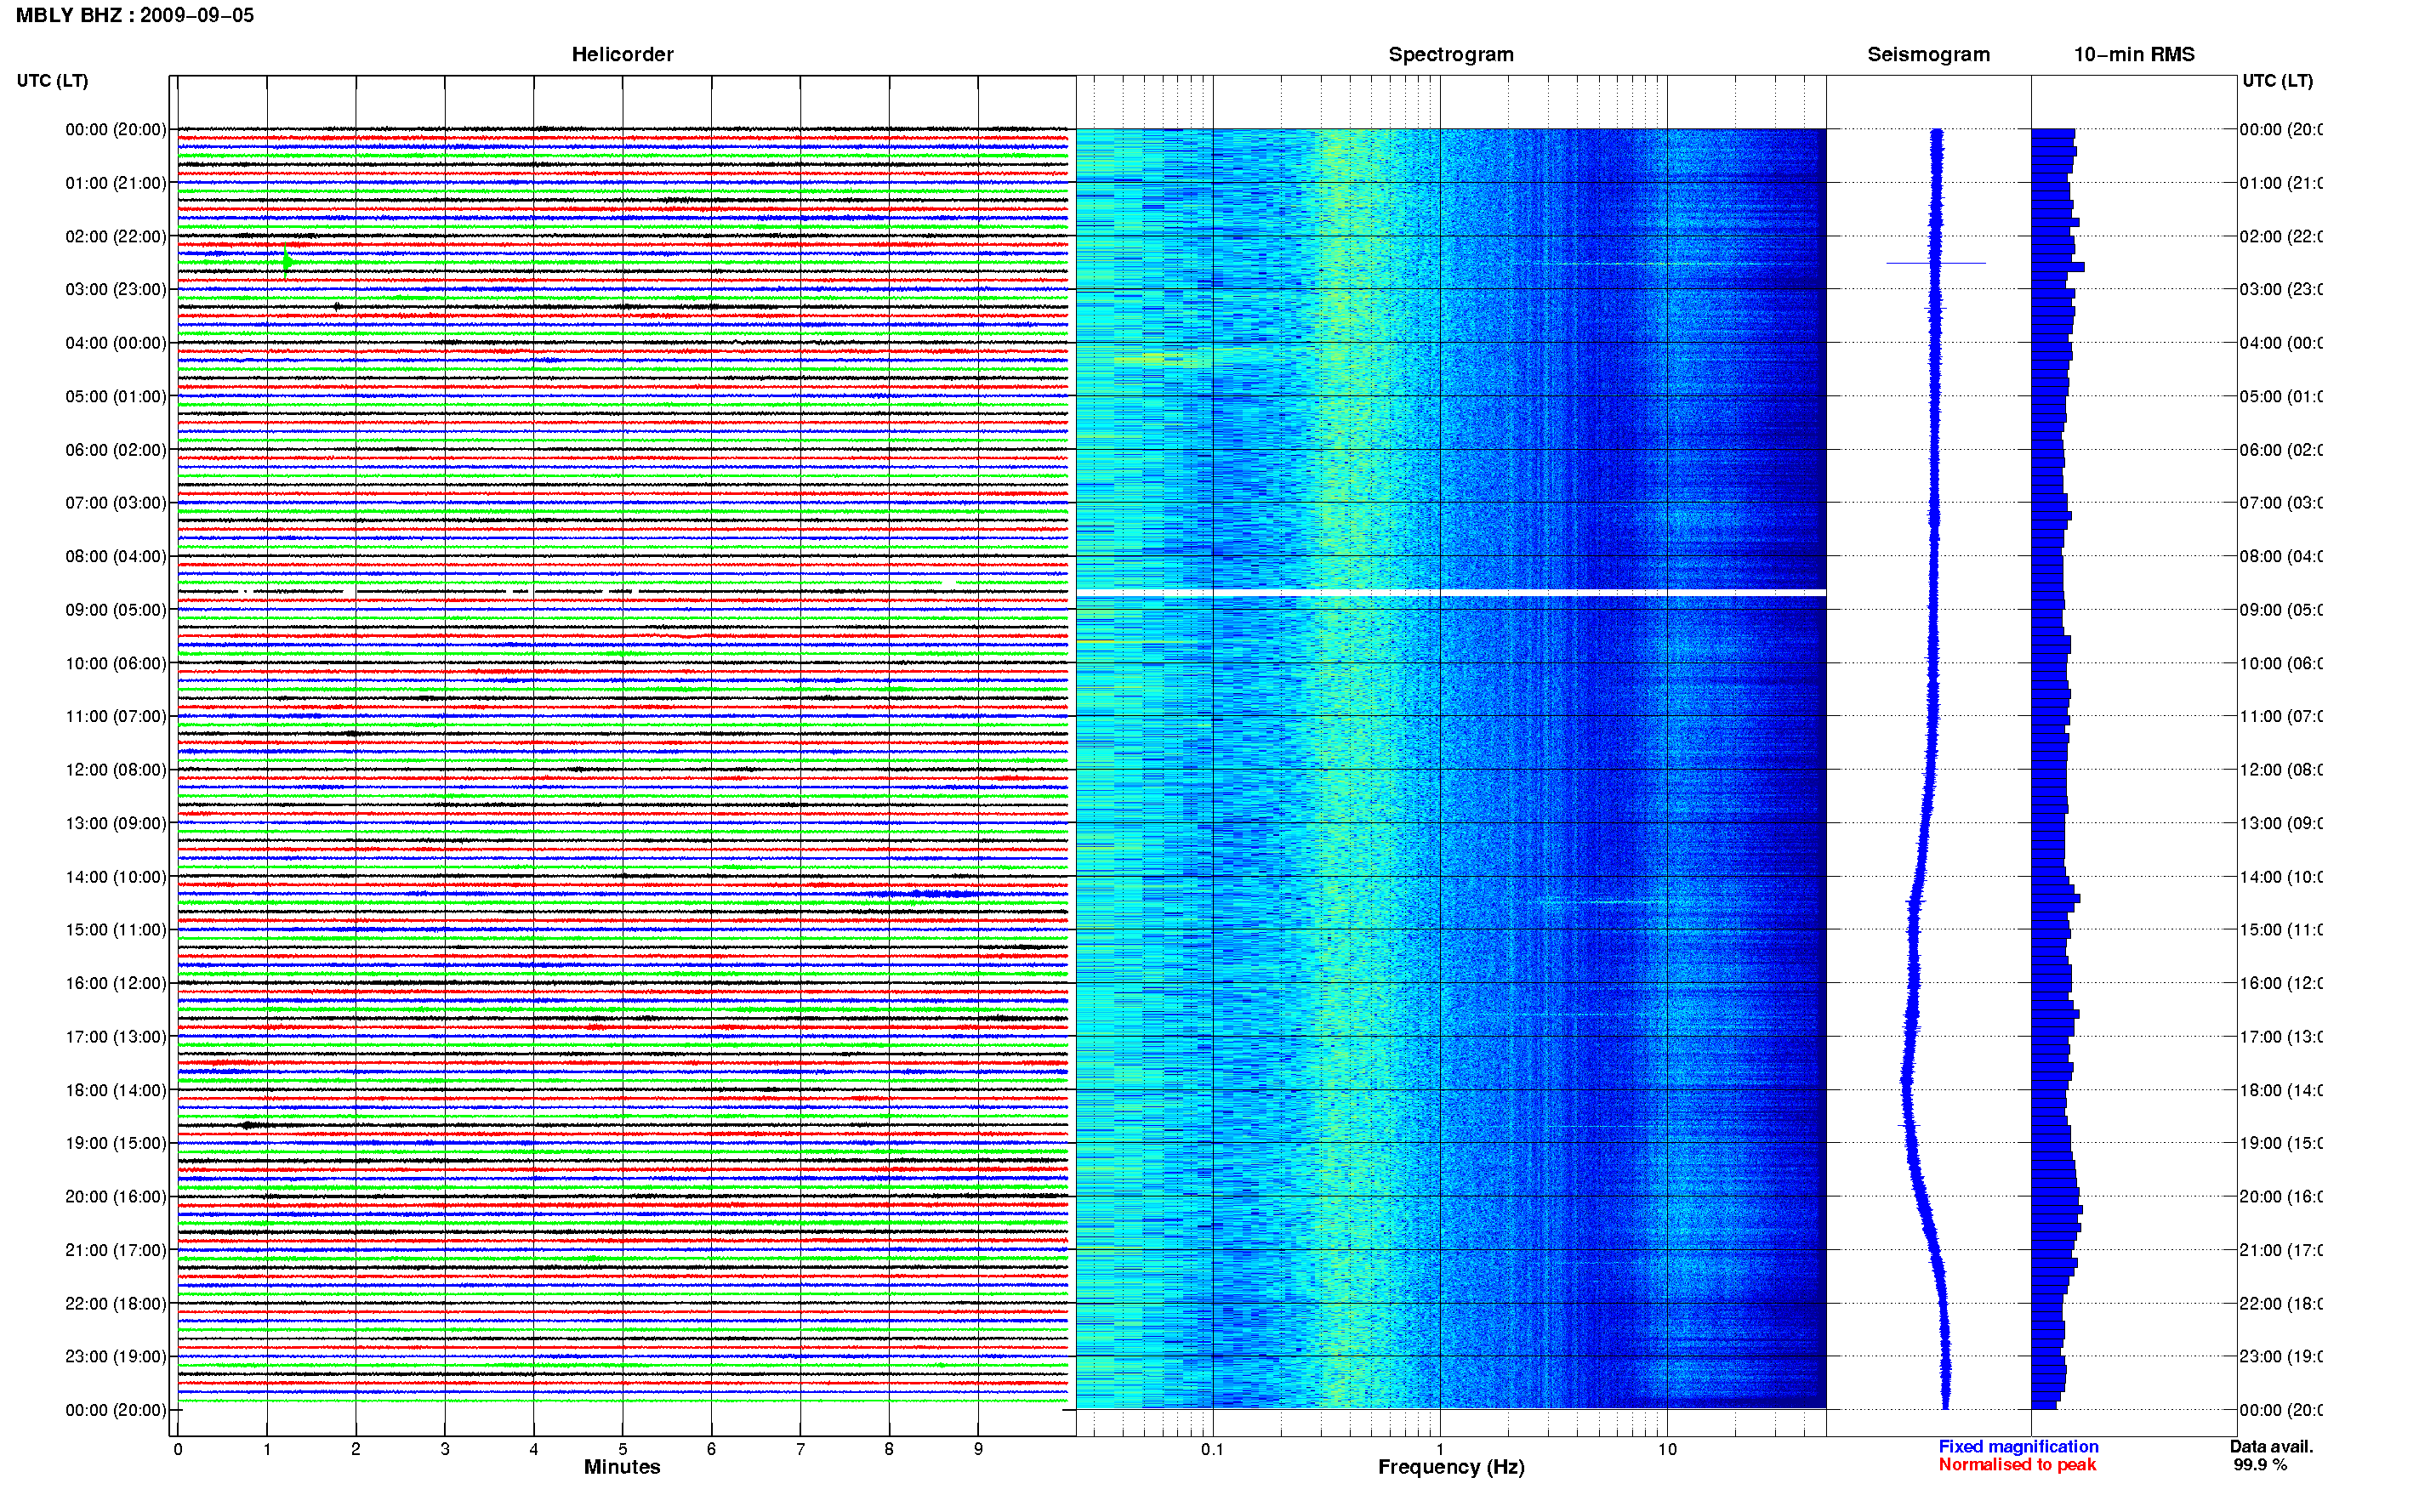This screenshot has height=1512, width=2419.
Task: Click the left 23:00 (19:00) time label
Action: [116, 1356]
